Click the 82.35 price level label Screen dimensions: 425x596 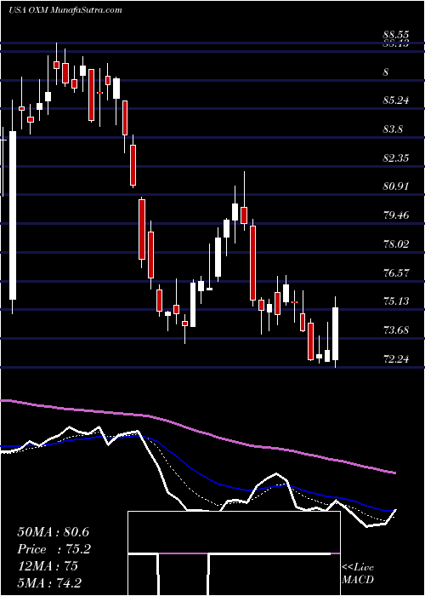coord(396,158)
